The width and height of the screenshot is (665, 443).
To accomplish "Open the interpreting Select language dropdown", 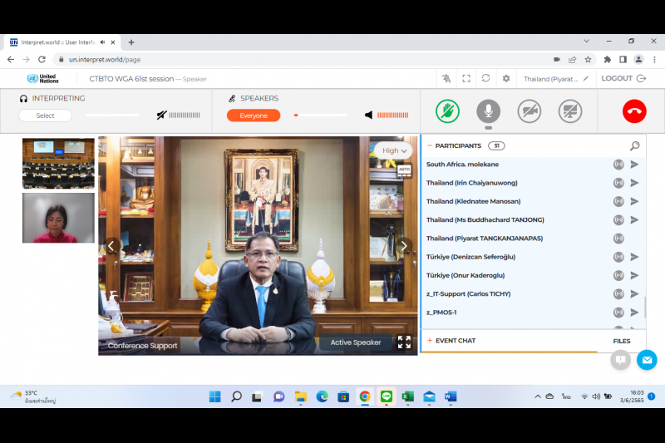I will (45, 116).
